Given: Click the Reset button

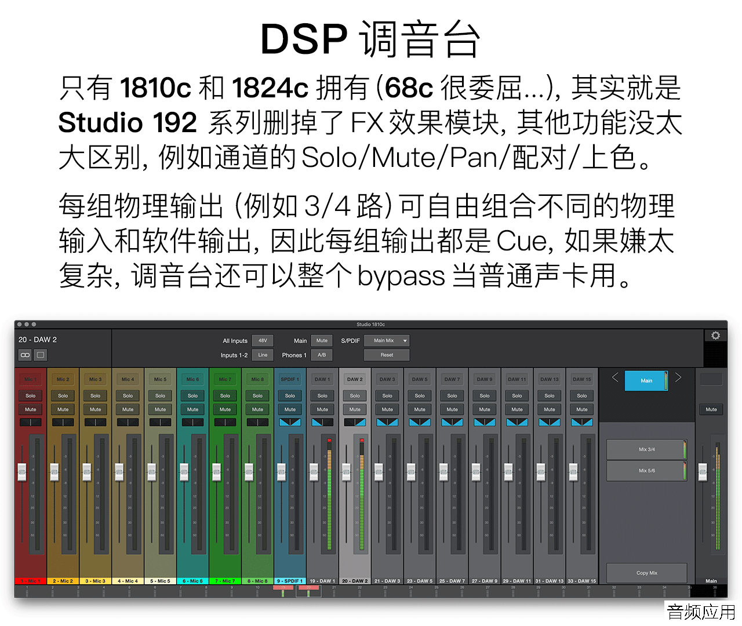Looking at the screenshot, I should [x=387, y=355].
